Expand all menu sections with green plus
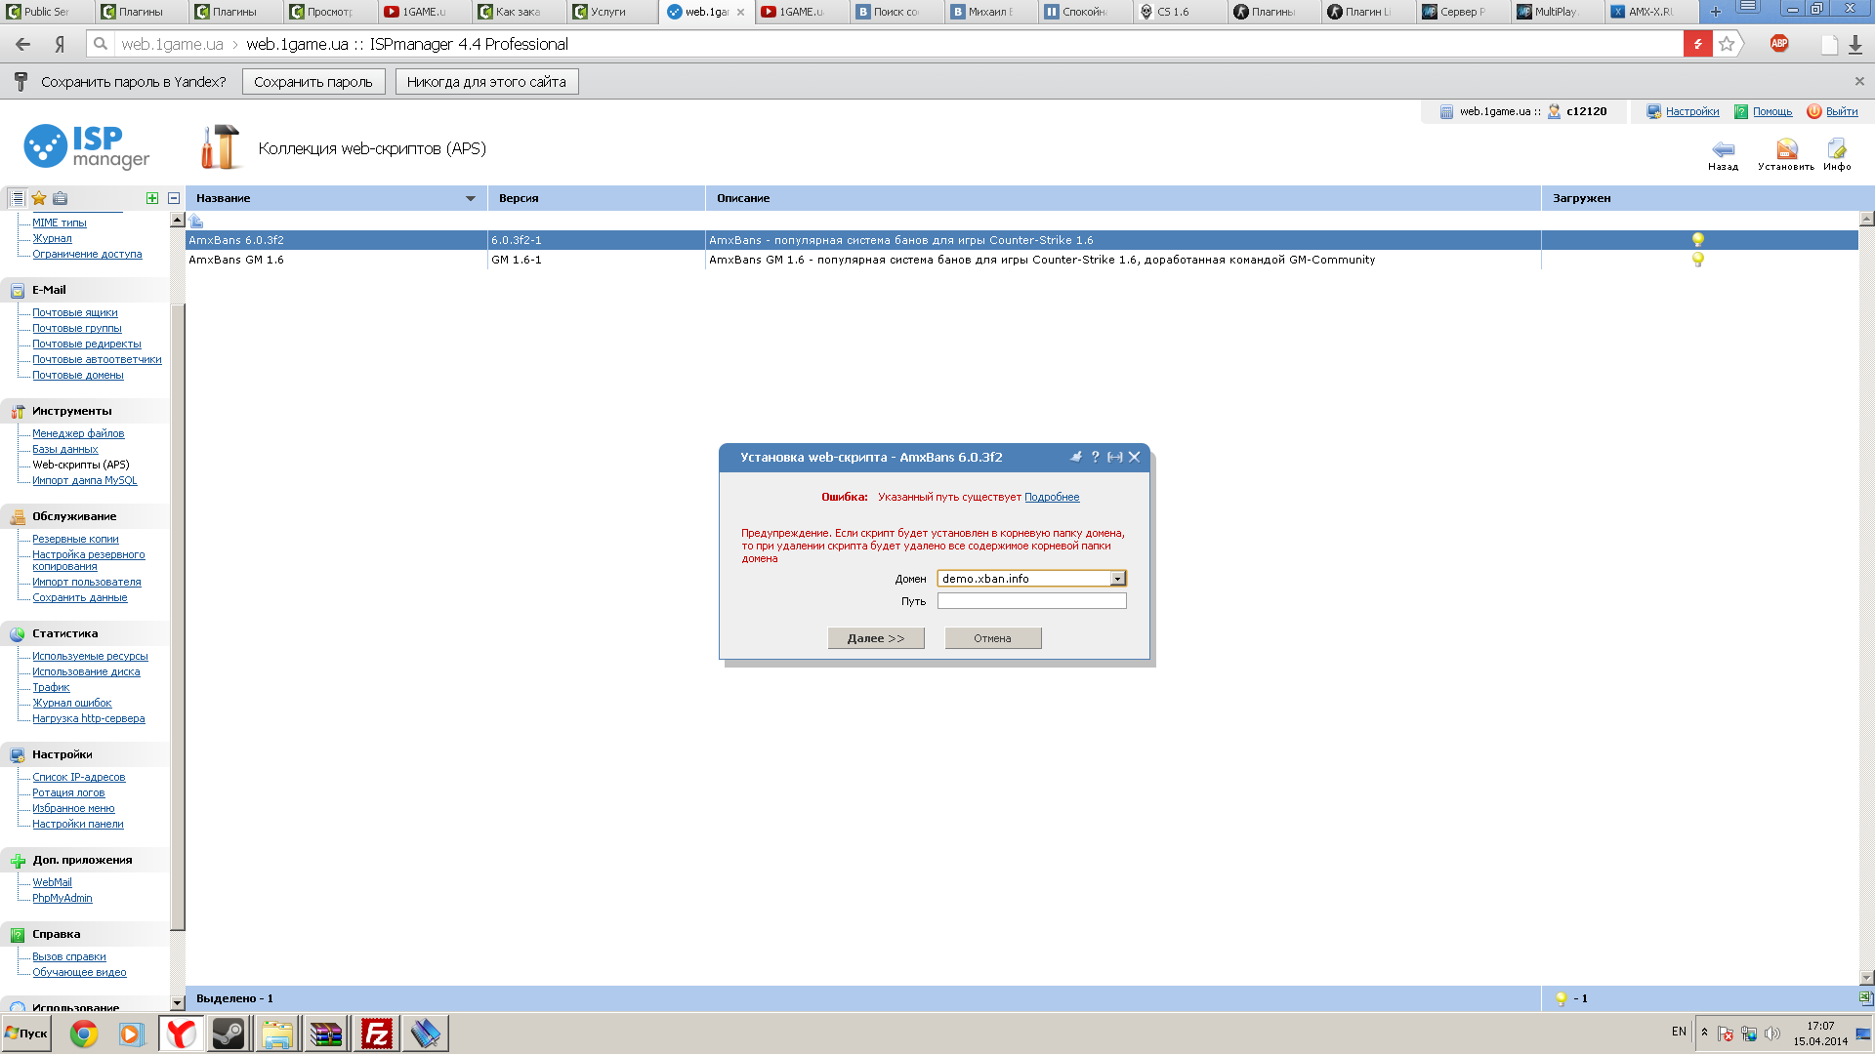1875x1054 pixels. pyautogui.click(x=152, y=198)
